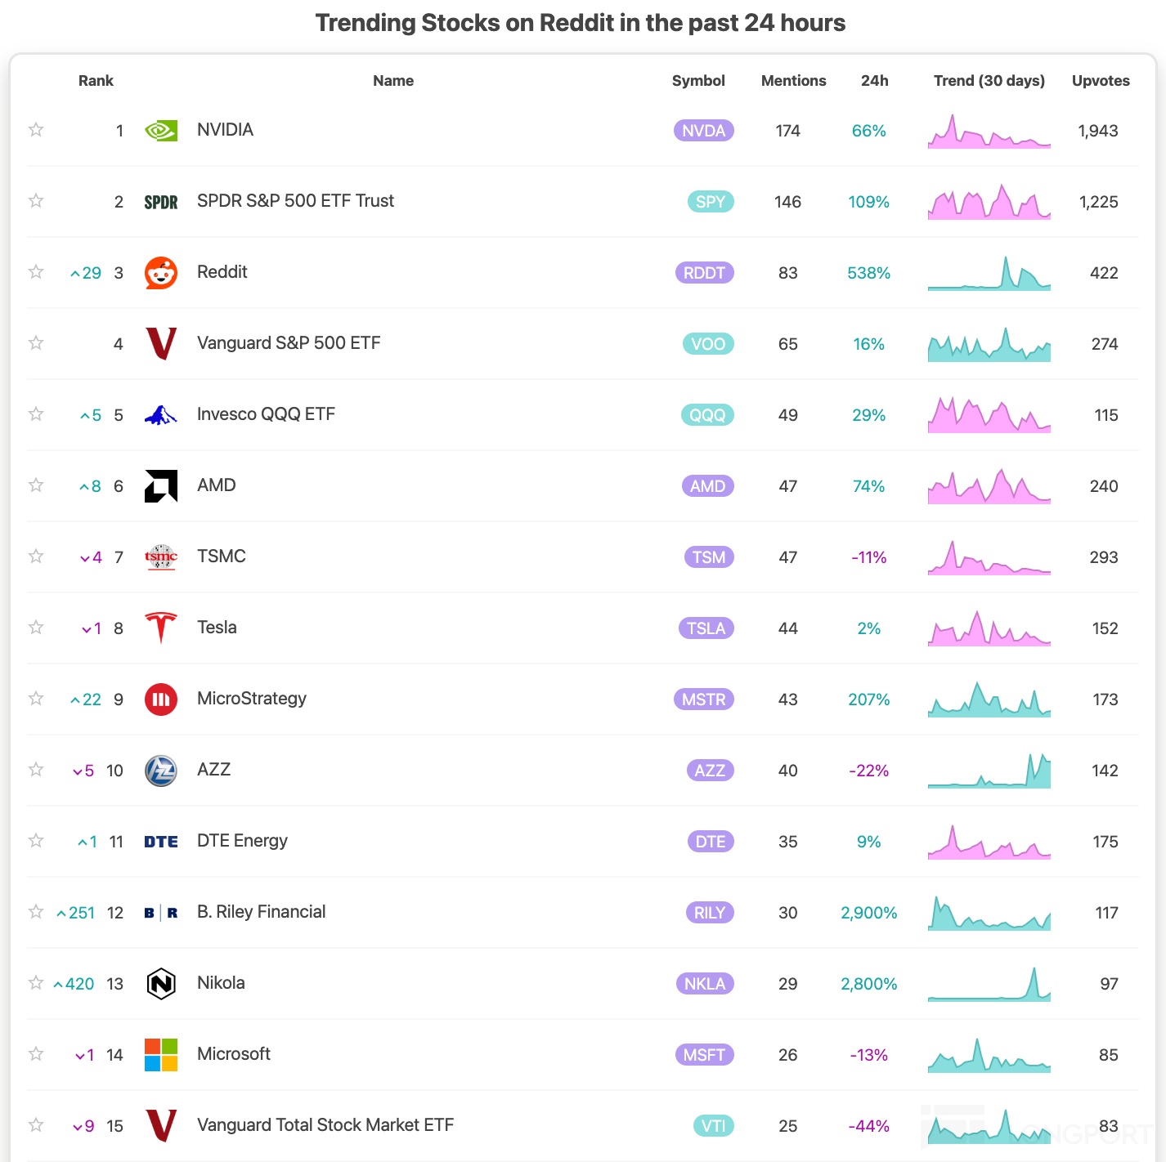The height and width of the screenshot is (1162, 1166).
Task: Click the Nikola hexagon logo
Action: point(161,984)
